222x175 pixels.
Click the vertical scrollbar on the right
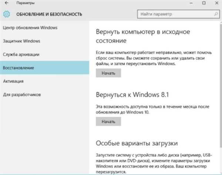221,85
